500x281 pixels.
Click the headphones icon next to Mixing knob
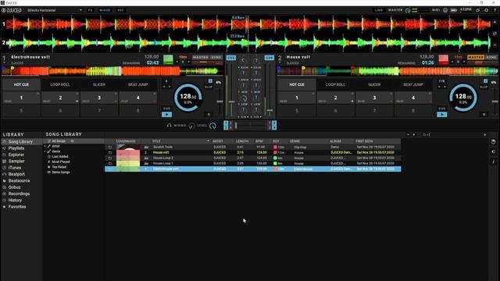pyautogui.click(x=169, y=126)
